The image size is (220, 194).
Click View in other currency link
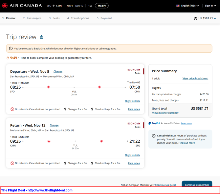[x=165, y=113]
